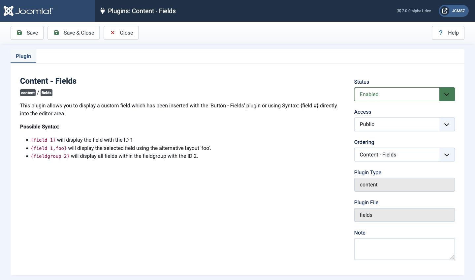Click the Note textarea resize handle
This screenshot has width=475, height=280.
coord(452,257)
